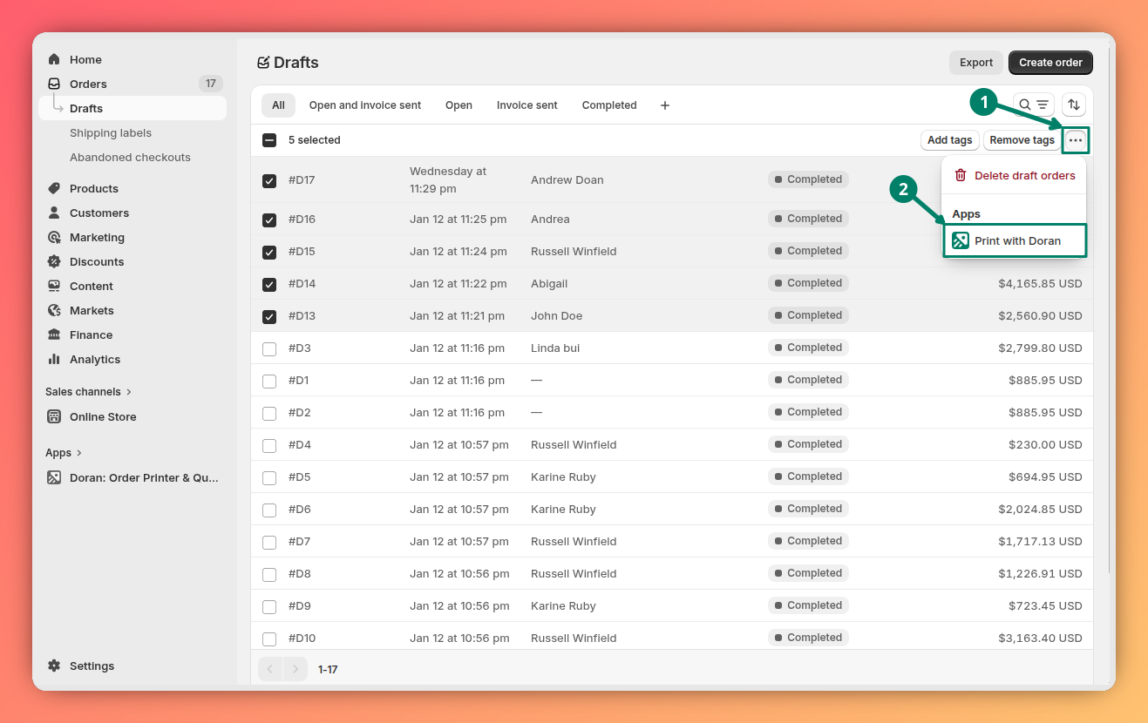
Task: Open search and filter for drafts
Action: tap(1034, 105)
